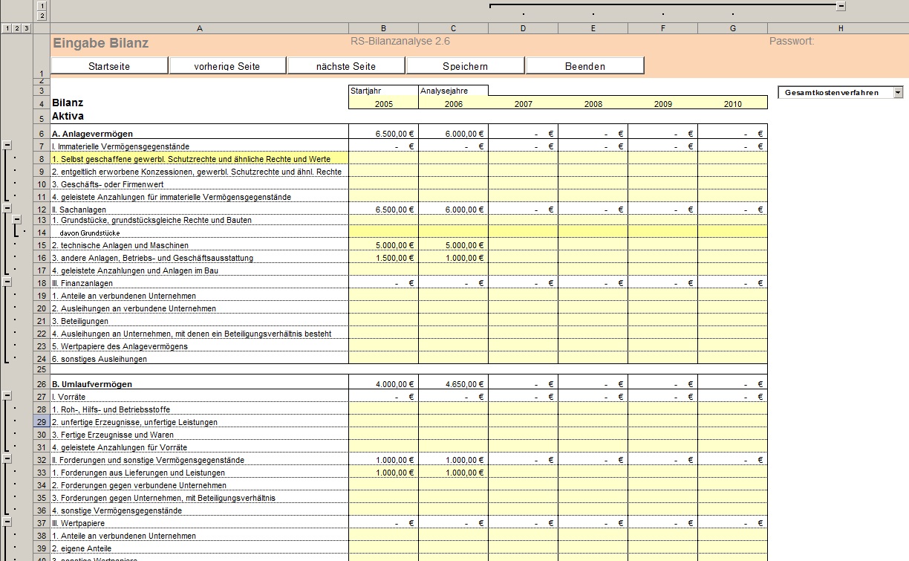
Task: Collapse the column group with the top minus button
Action: point(841,6)
